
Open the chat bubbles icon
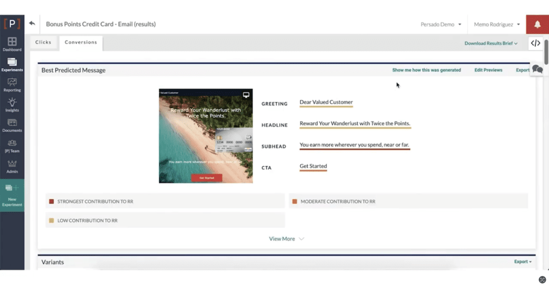537,69
